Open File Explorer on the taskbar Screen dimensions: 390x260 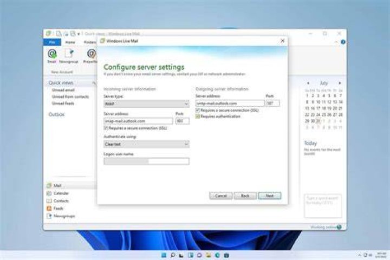209,255
